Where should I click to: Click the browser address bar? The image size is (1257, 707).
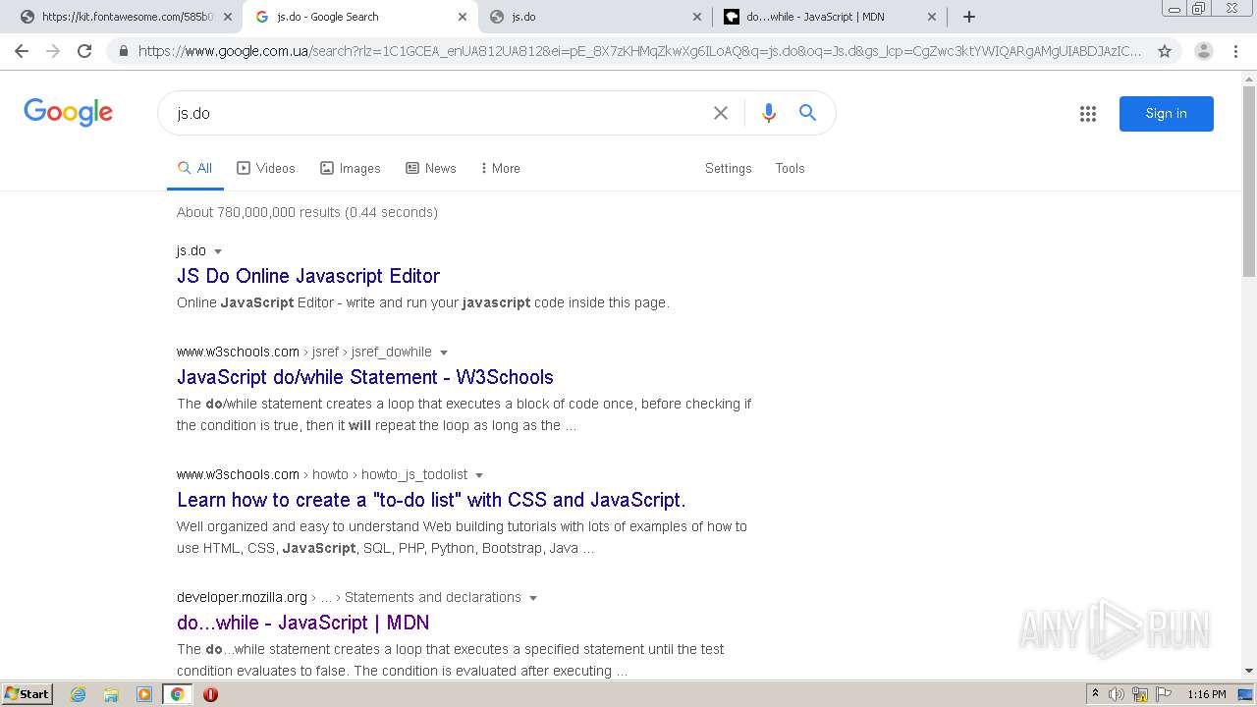pos(638,51)
